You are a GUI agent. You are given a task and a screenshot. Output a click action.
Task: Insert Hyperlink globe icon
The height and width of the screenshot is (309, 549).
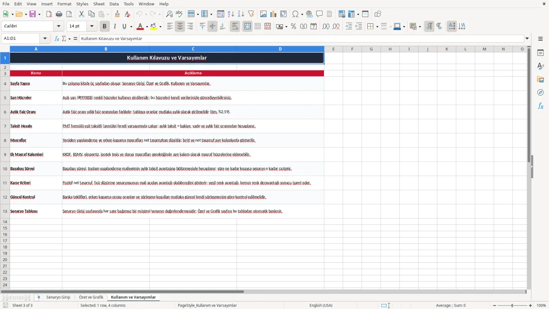310,14
